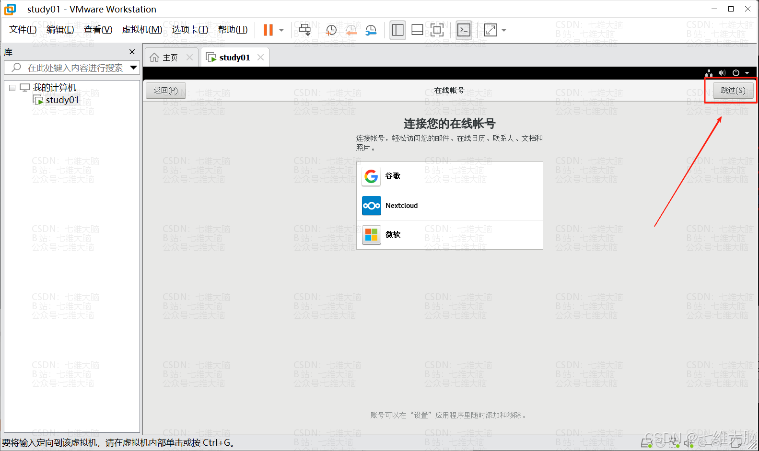The width and height of the screenshot is (759, 451).
Task: Click the guest volume speaker icon
Action: point(722,73)
